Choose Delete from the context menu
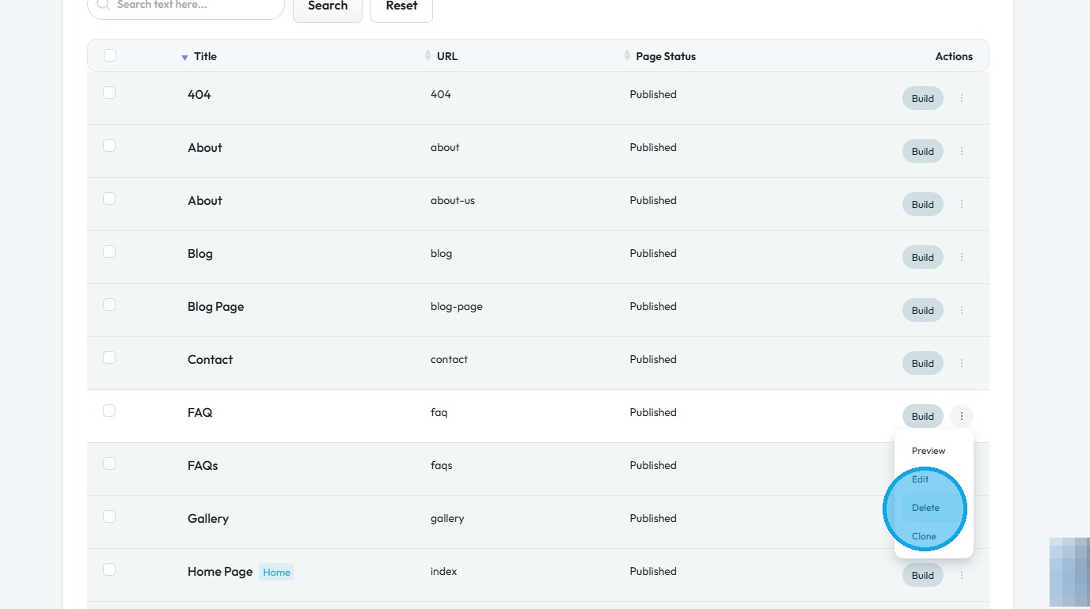The image size is (1090, 609). point(925,508)
